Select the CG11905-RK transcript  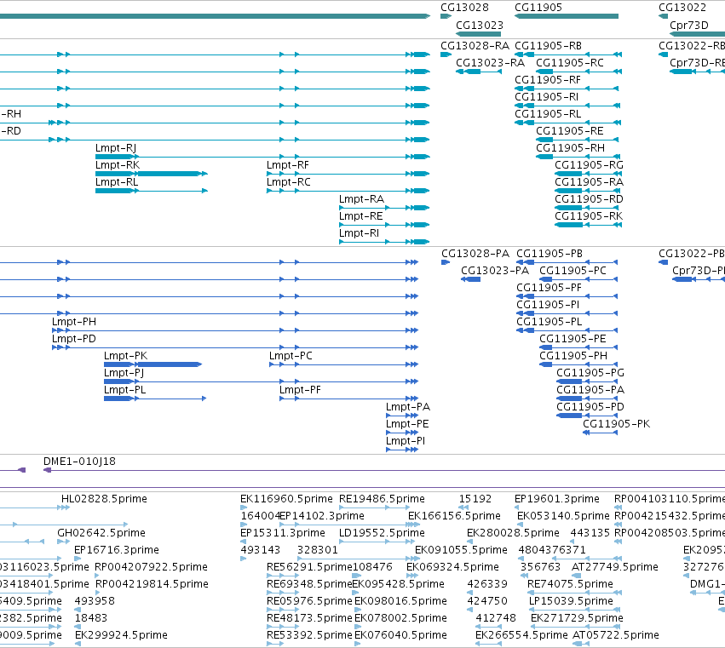point(589,225)
